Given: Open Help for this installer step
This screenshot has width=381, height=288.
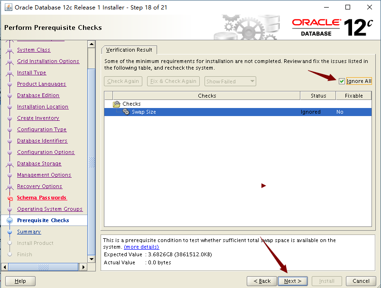Looking at the screenshot, I should [20, 281].
